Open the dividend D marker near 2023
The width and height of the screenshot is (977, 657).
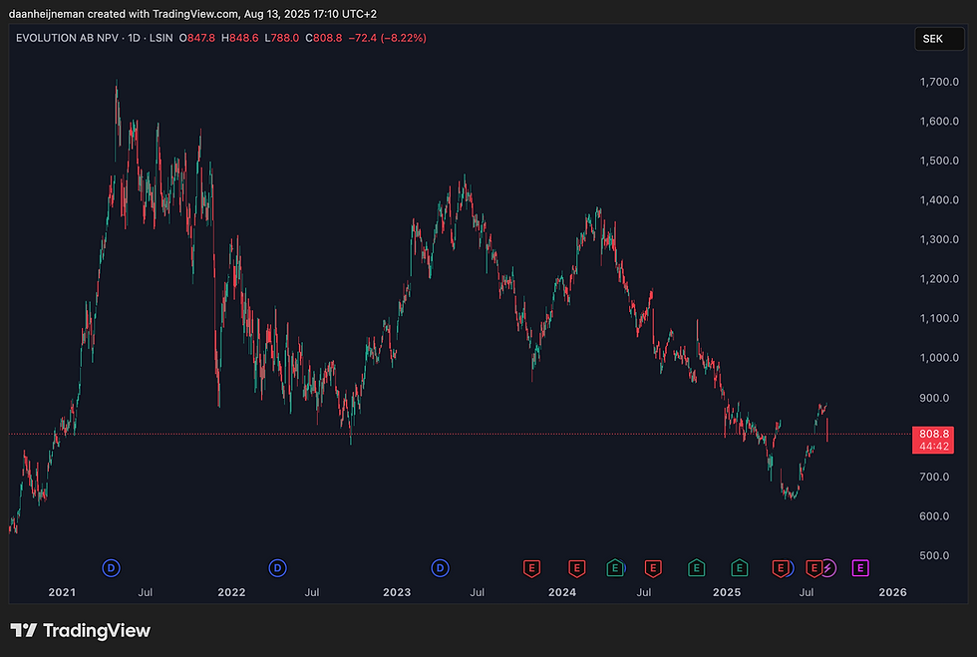(440, 568)
